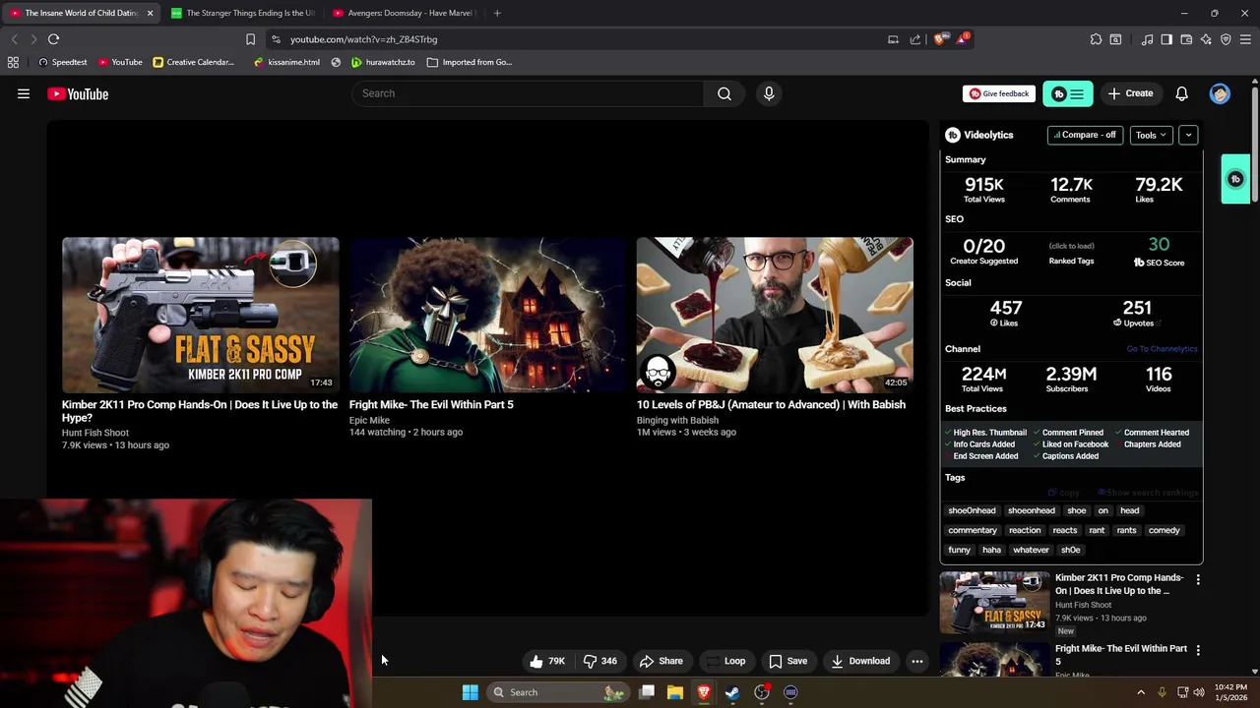
Task: Dislike the video showing 346
Action: point(600,661)
